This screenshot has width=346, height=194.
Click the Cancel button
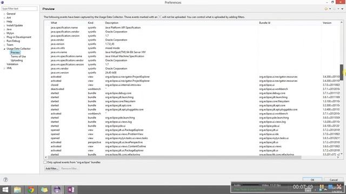[x=334, y=179]
